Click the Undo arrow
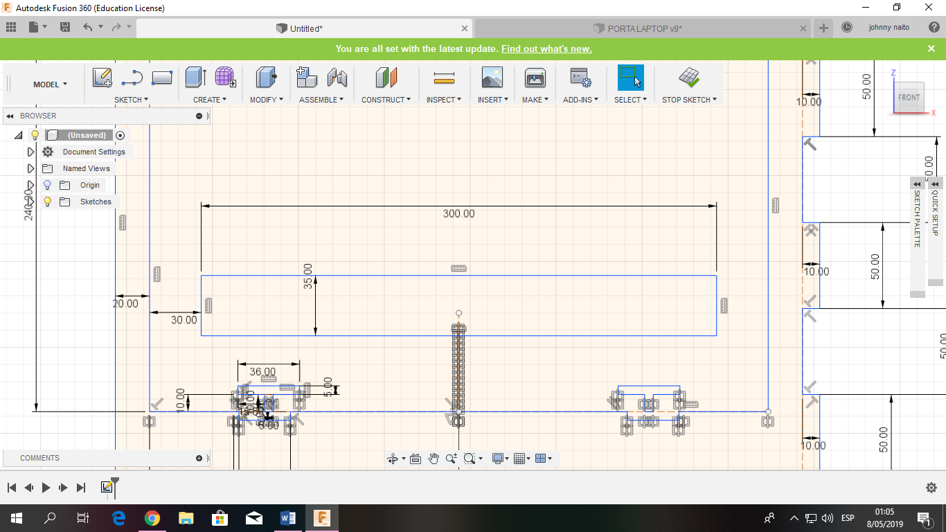Screen dimensions: 946x532 click(87, 27)
